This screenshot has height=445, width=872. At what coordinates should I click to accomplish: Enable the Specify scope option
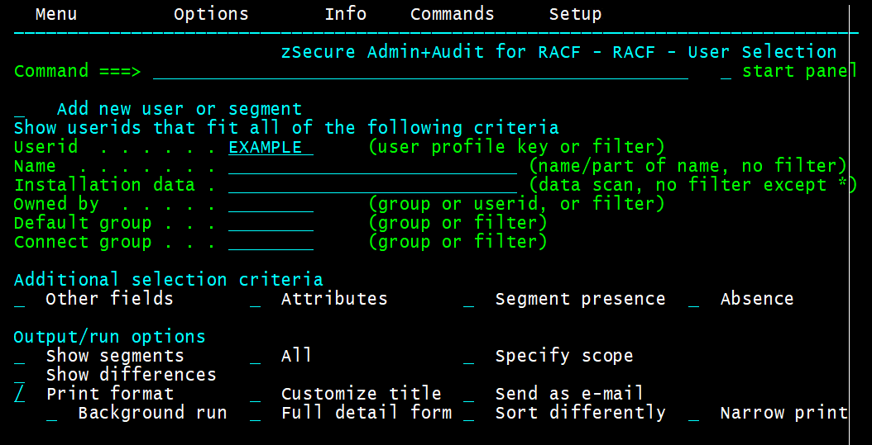[x=469, y=356]
